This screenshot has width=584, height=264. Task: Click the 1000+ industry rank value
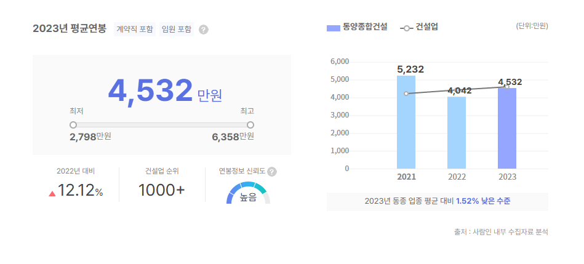click(162, 191)
